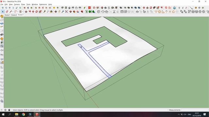The height and width of the screenshot is (117, 209).
Task: Click the ENG language indicator
Action: 189,114
